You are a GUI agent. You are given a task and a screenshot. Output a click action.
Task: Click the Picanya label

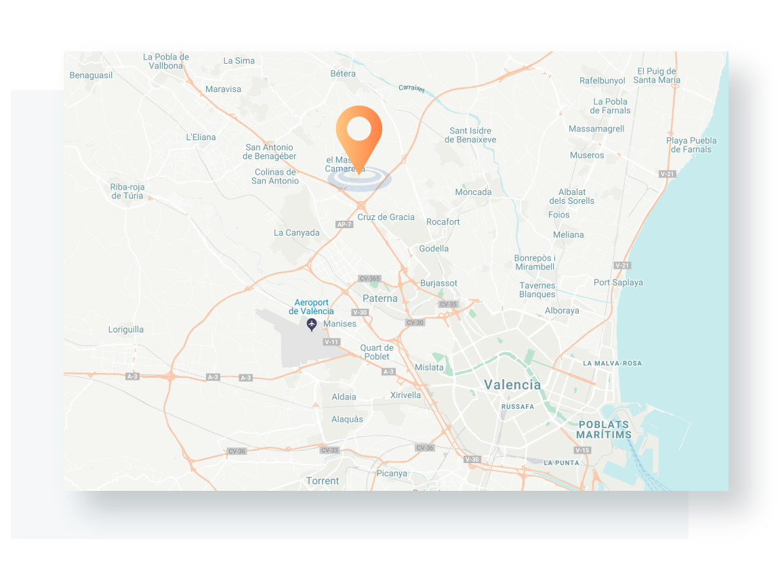[392, 473]
